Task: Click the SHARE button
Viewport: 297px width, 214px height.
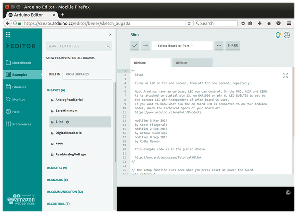Action: (233, 46)
